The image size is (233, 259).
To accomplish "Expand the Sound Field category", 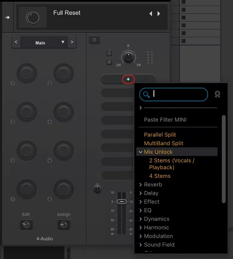I will click(x=141, y=245).
